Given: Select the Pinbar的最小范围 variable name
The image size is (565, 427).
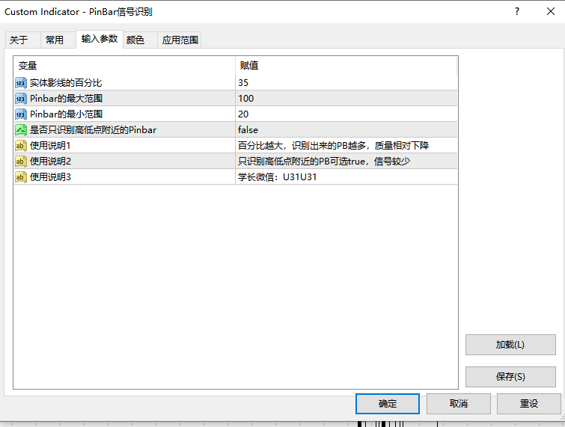Looking at the screenshot, I should 67,114.
